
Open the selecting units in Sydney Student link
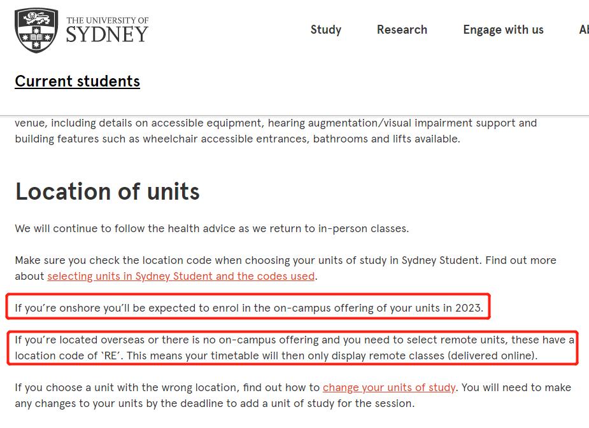tap(181, 276)
